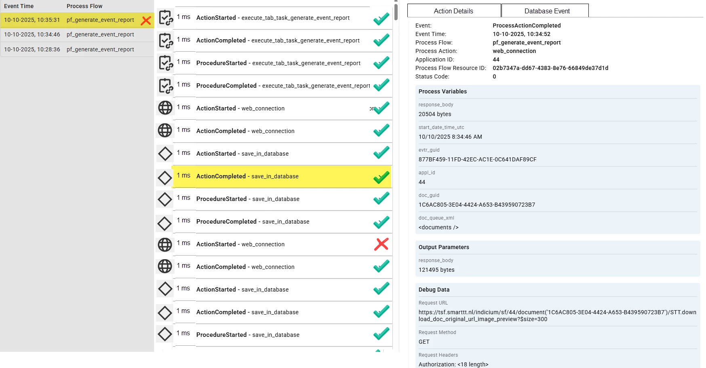Click the task icon beside ProcedureCompleted execute_tab_task_generate_event_report
The height and width of the screenshot is (368, 706).
165,86
